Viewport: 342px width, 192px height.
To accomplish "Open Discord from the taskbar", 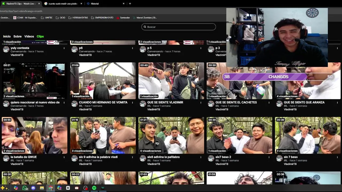I will (x=33, y=188).
